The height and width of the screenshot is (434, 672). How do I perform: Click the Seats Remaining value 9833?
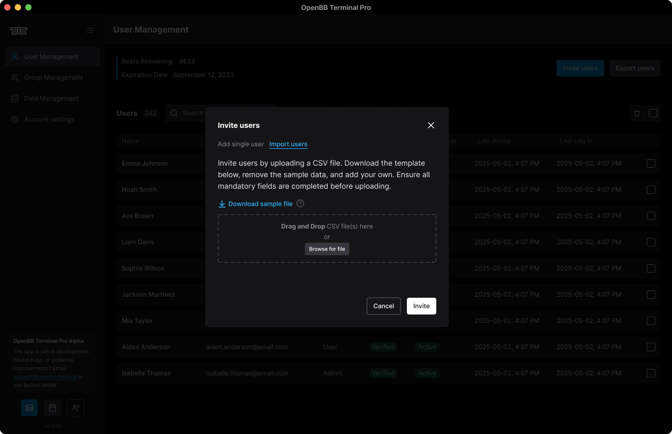[x=187, y=61]
